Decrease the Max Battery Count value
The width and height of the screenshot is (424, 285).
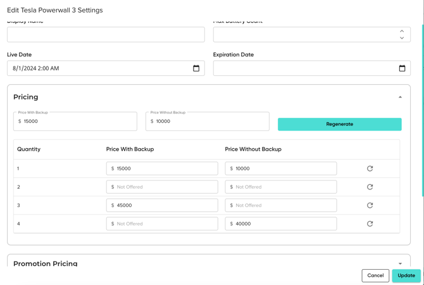tap(402, 38)
